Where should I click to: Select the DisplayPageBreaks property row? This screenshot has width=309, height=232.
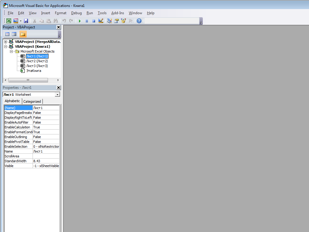32,113
